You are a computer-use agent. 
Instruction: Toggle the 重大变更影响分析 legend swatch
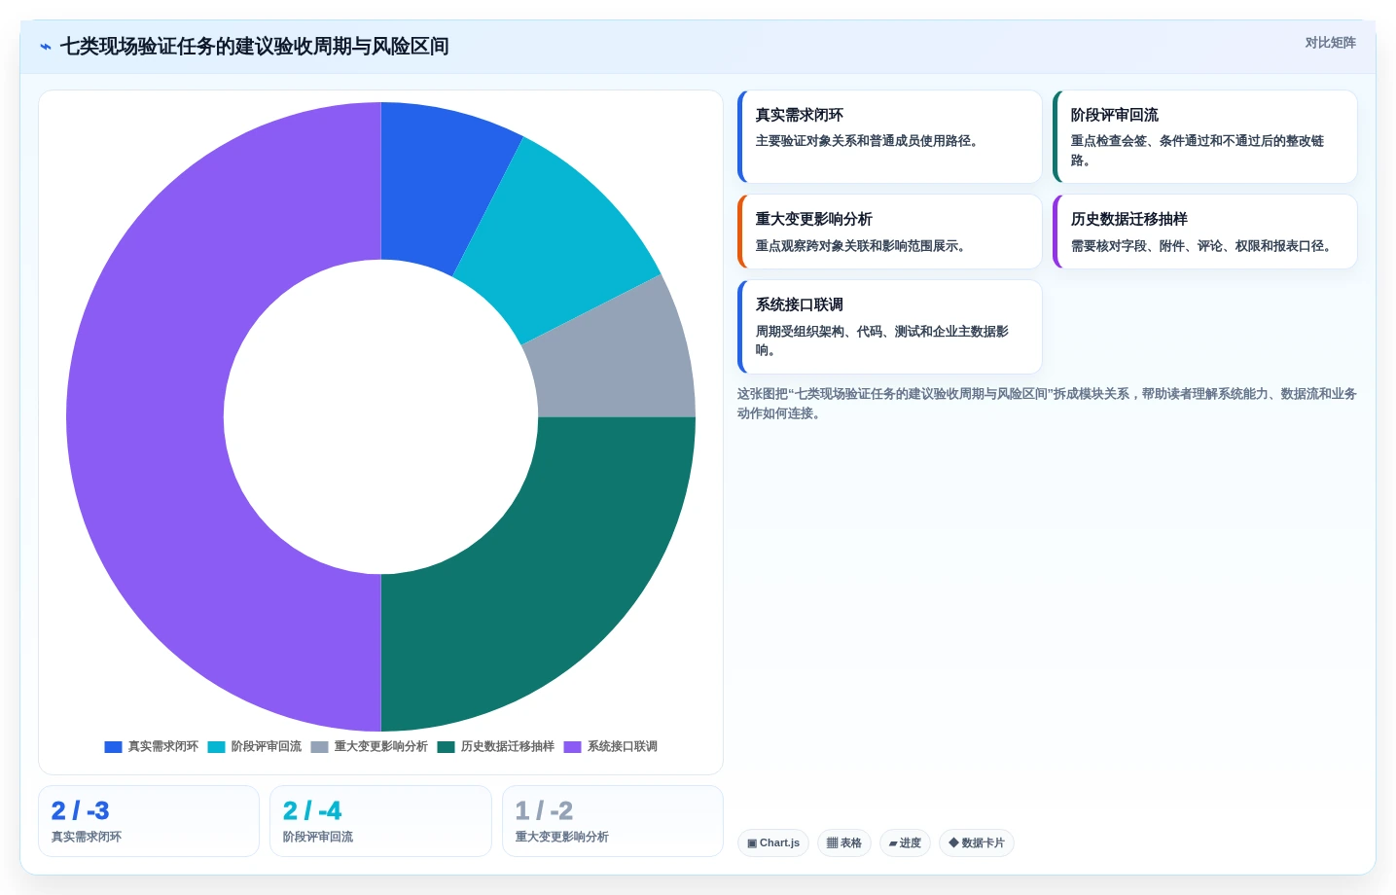(319, 747)
